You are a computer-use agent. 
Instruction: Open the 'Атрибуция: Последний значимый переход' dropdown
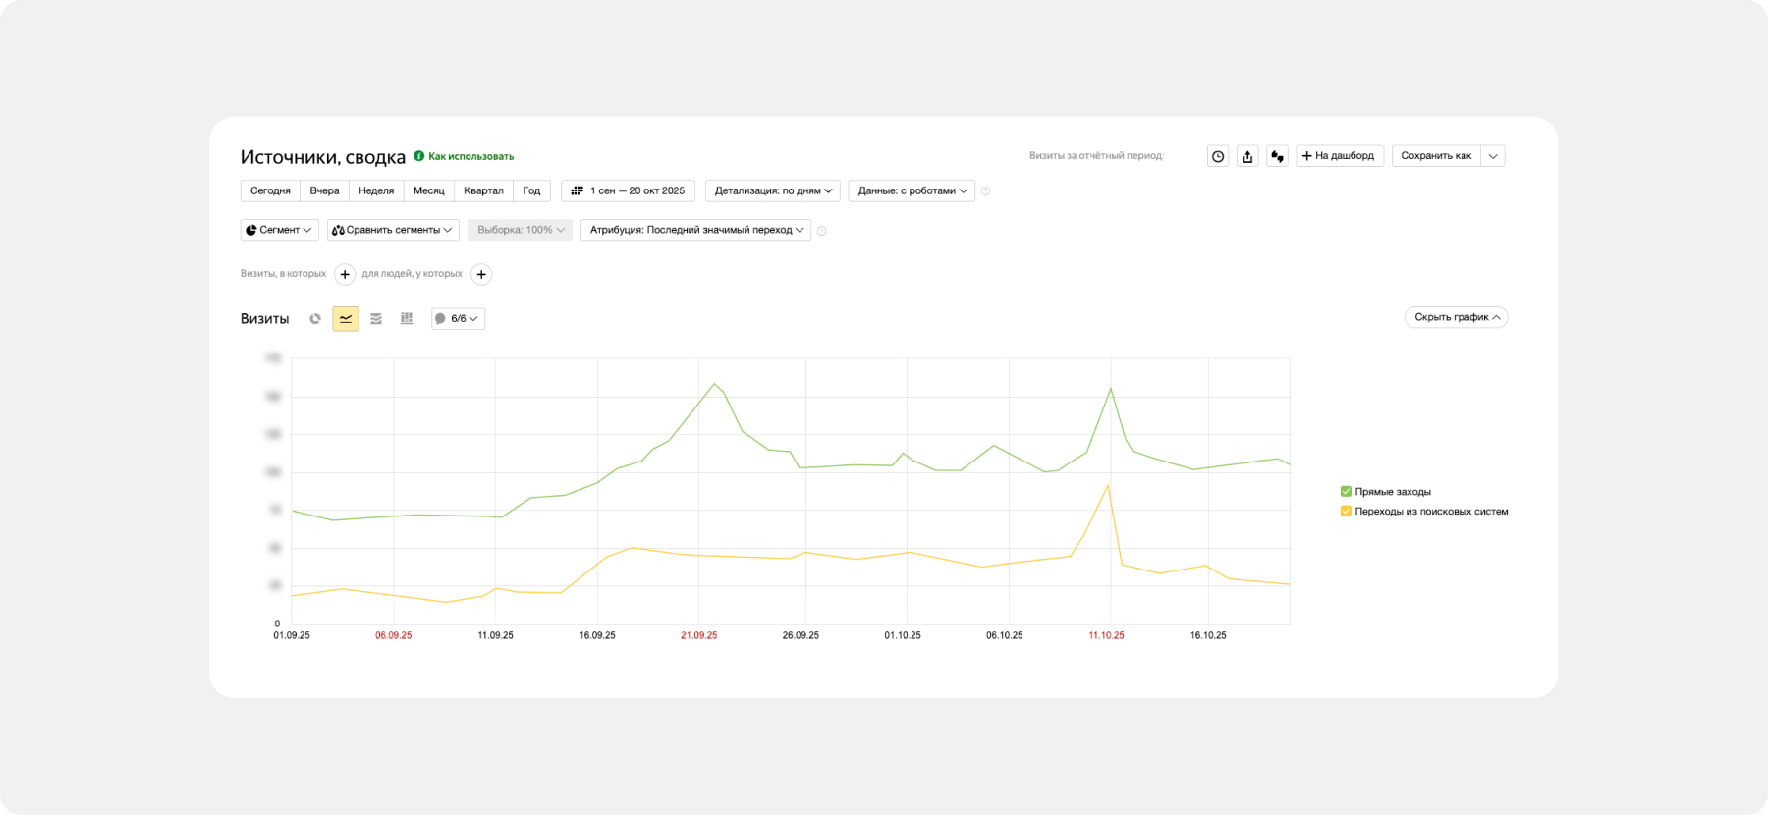pyautogui.click(x=695, y=231)
